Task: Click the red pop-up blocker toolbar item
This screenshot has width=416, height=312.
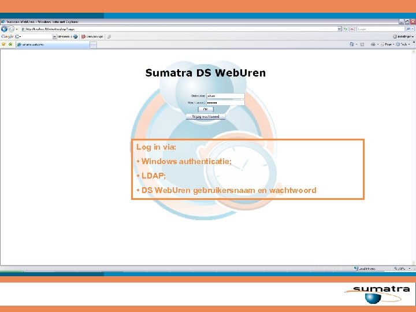Action: coord(92,36)
